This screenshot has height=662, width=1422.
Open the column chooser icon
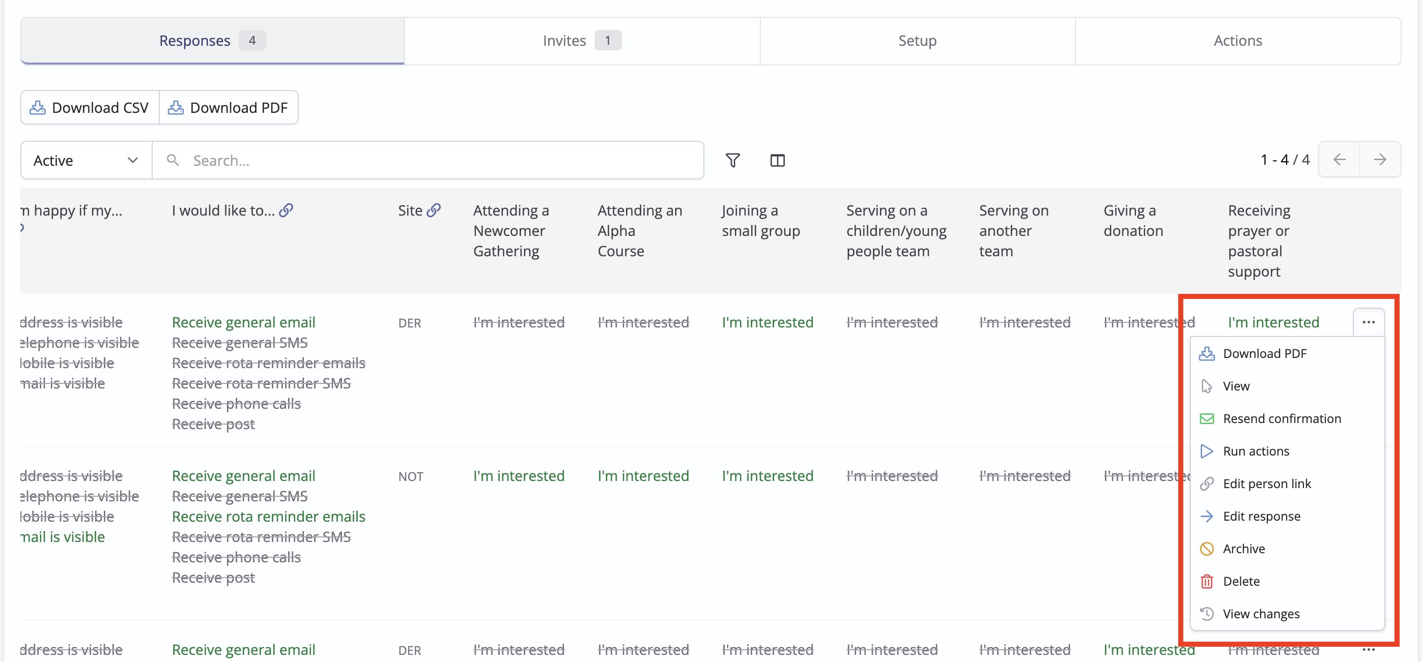777,160
